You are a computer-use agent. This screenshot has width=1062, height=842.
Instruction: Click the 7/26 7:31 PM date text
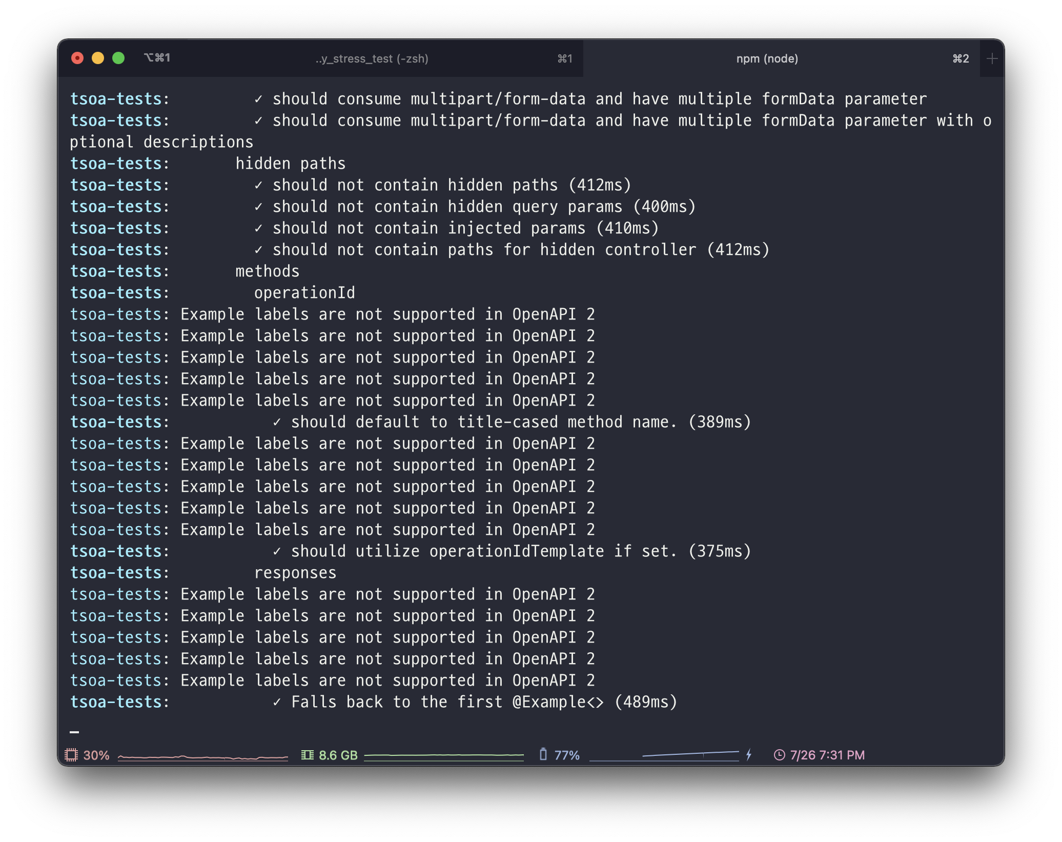827,755
